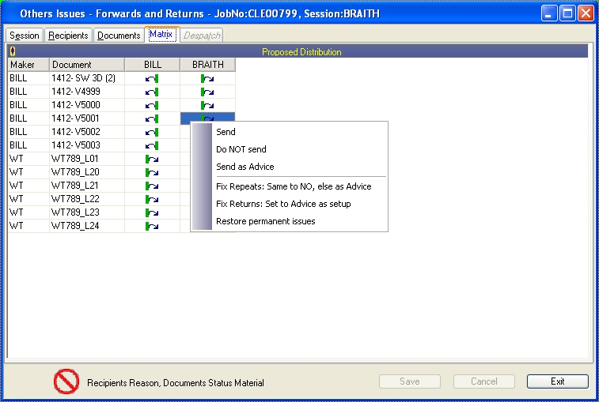Select the Matrix tab
This screenshot has width=599, height=402.
point(161,34)
